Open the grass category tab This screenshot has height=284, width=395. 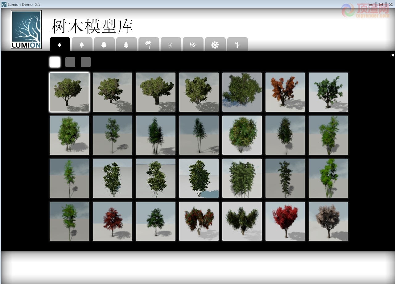171,44
